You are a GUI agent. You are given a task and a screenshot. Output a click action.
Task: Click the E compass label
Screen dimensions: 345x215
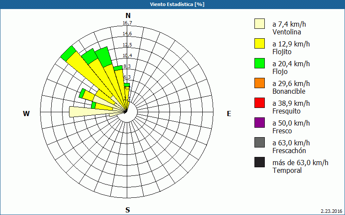point(229,114)
